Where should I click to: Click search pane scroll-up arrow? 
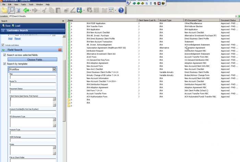tap(64, 36)
